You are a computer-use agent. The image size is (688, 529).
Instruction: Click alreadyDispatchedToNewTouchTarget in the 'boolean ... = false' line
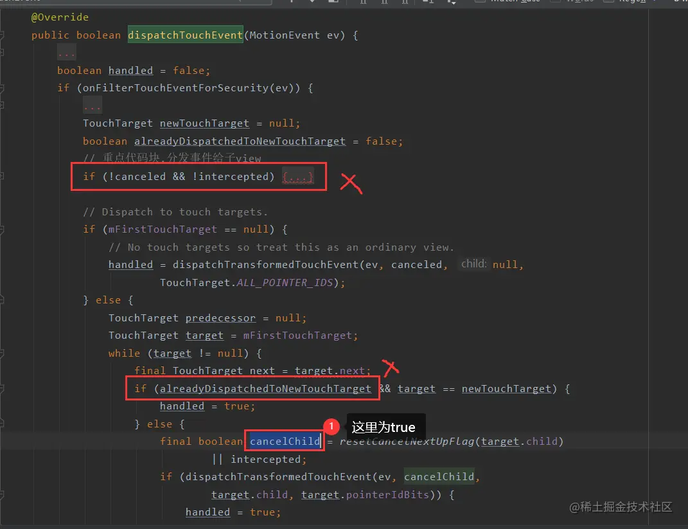(x=240, y=141)
